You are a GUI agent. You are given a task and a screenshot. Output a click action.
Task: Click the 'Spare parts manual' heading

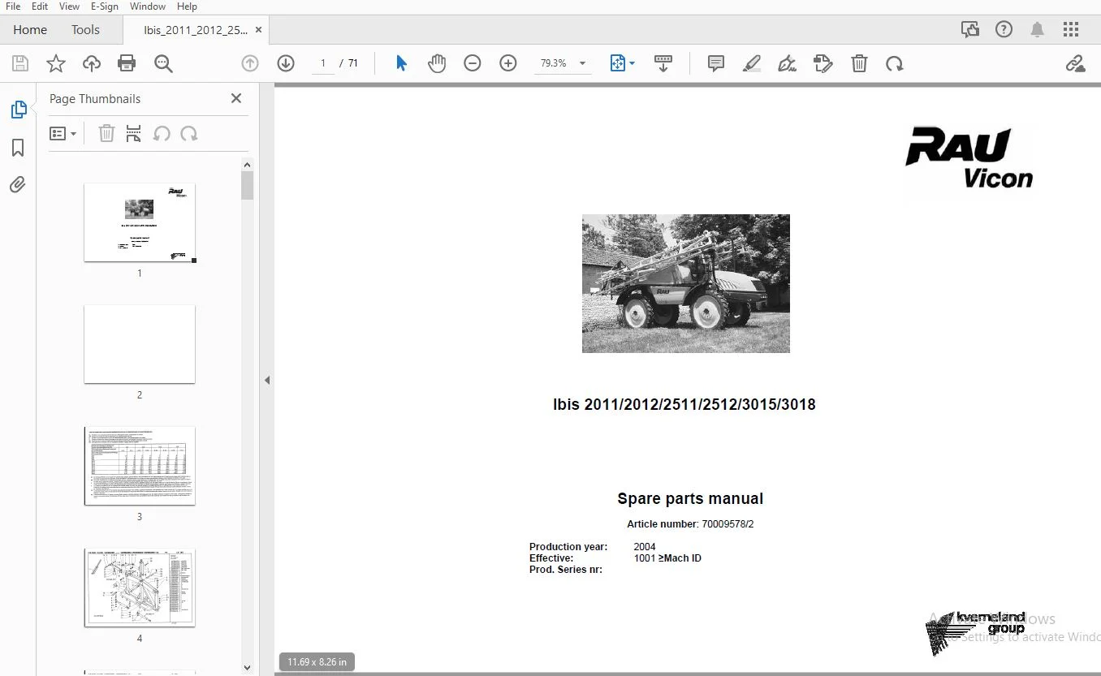pos(690,498)
